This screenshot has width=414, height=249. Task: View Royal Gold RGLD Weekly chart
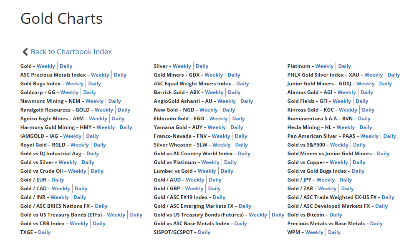79,144
